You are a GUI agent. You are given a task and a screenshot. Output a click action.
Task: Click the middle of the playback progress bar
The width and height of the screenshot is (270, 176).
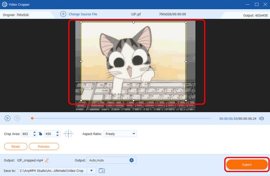121,118
